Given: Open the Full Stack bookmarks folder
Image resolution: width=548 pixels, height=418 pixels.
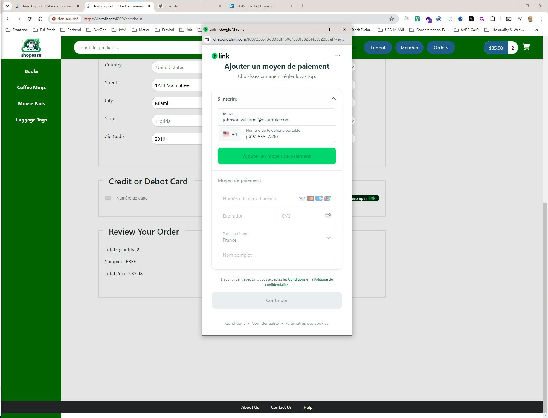Looking at the screenshot, I should pyautogui.click(x=44, y=30).
